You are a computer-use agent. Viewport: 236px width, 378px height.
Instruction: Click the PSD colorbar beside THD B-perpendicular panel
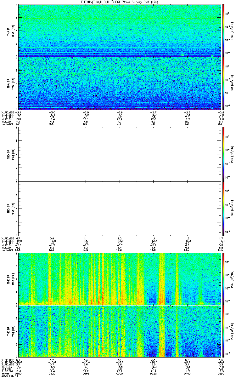tap(223, 154)
